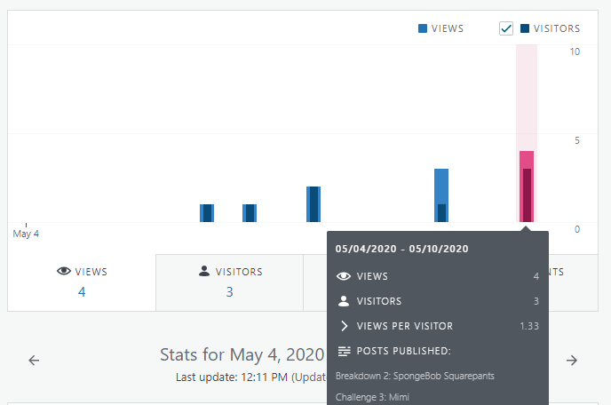Click the Views legend label text
611x405 pixels.
(x=448, y=28)
